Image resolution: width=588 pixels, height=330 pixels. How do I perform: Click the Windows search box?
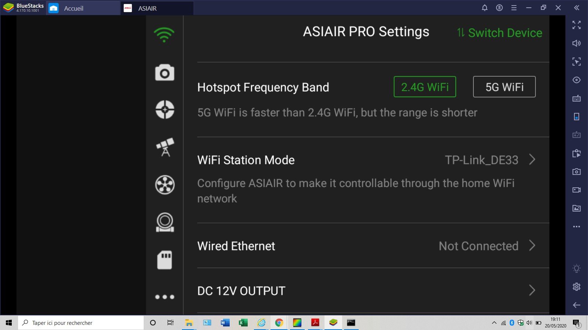pos(81,323)
